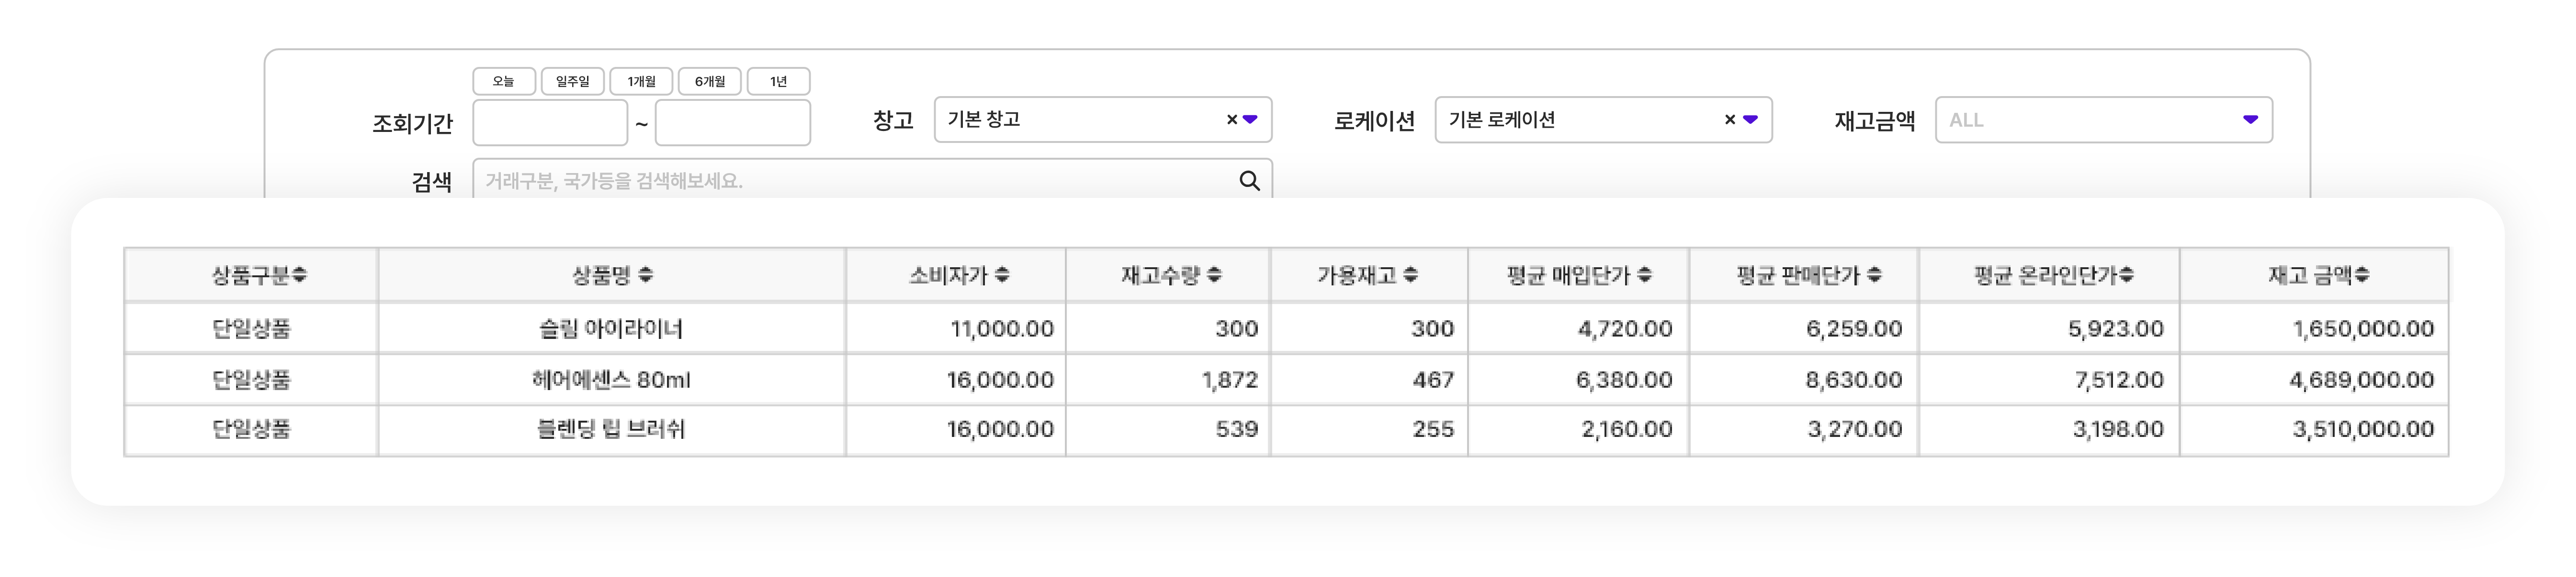Image resolution: width=2576 pixels, height=577 pixels.
Task: Click the 6,259.00 sales price cell
Action: (1804, 328)
